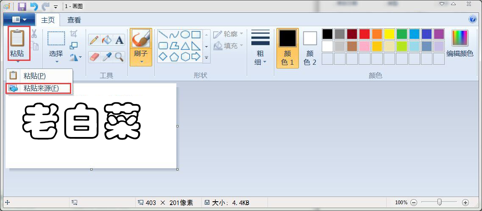
Task: Click the Undo arrow in title bar
Action: tap(33, 6)
